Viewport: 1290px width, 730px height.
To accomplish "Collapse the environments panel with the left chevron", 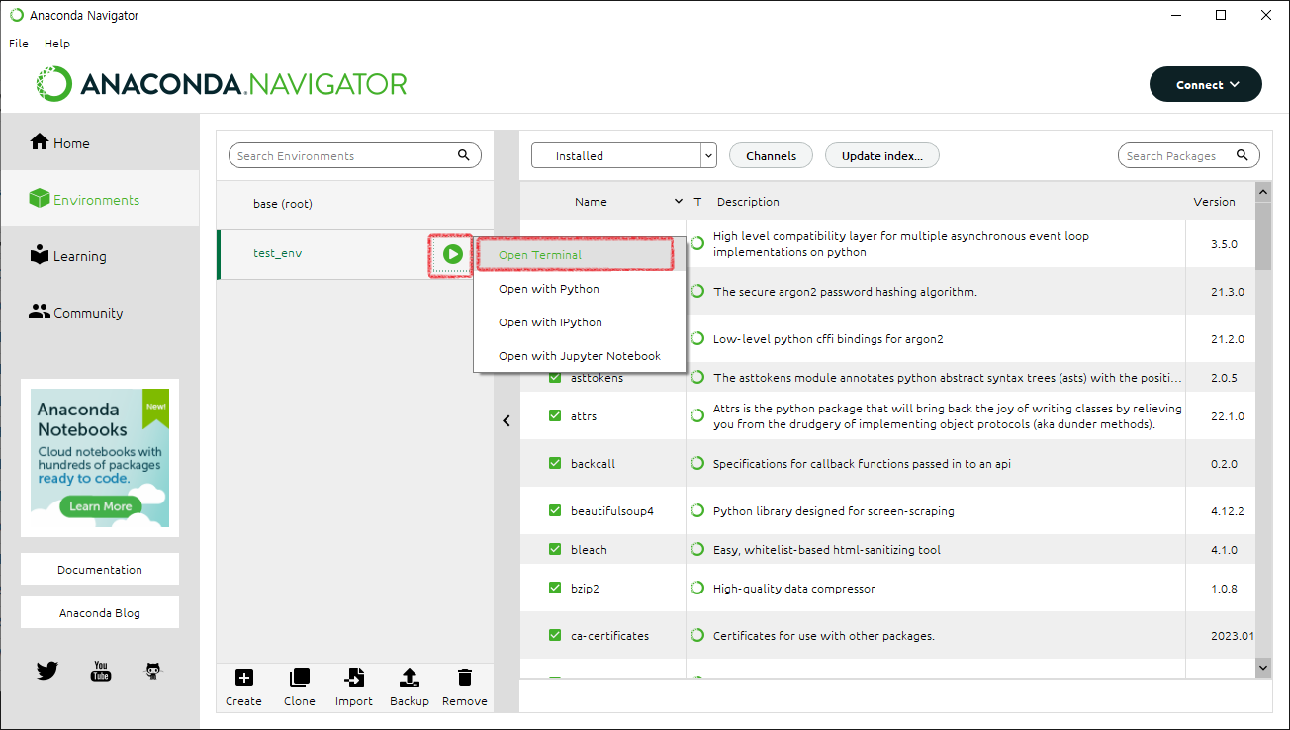I will click(x=507, y=420).
